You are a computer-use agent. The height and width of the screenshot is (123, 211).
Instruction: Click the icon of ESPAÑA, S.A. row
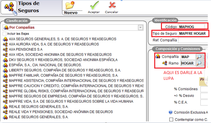pos(5,65)
